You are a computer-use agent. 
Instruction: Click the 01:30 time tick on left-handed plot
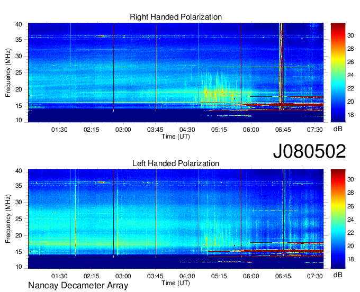pos(59,276)
